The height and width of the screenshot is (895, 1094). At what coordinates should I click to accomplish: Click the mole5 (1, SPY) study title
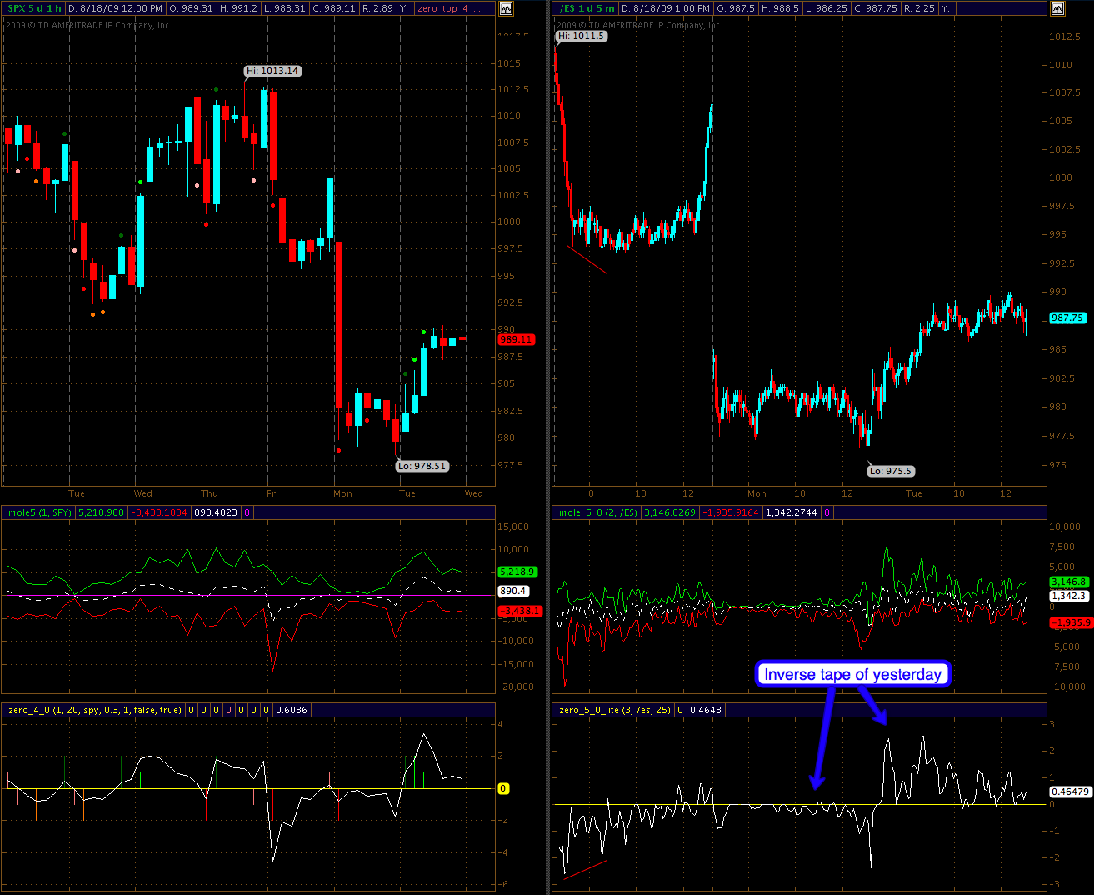(40, 512)
